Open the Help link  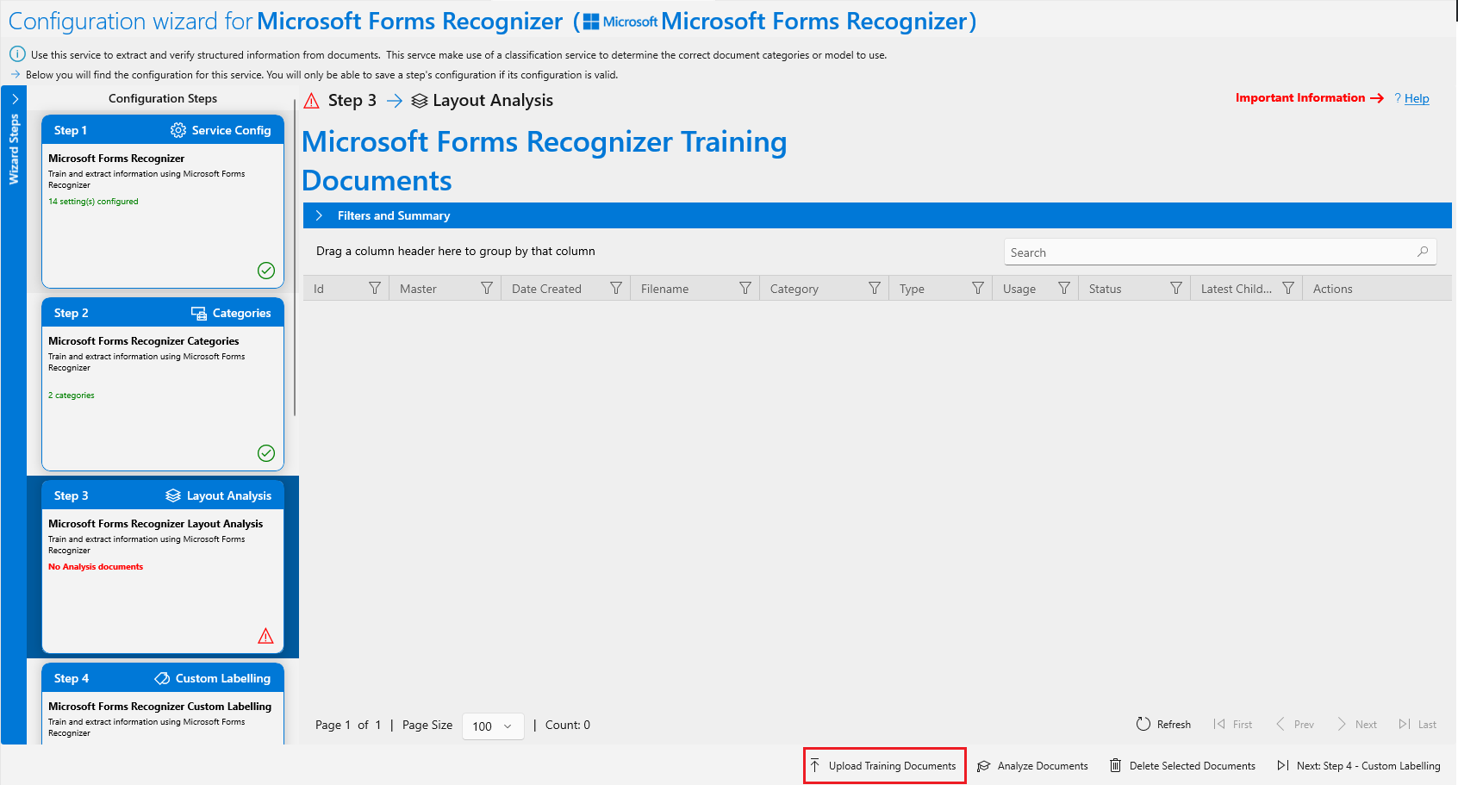tap(1417, 98)
